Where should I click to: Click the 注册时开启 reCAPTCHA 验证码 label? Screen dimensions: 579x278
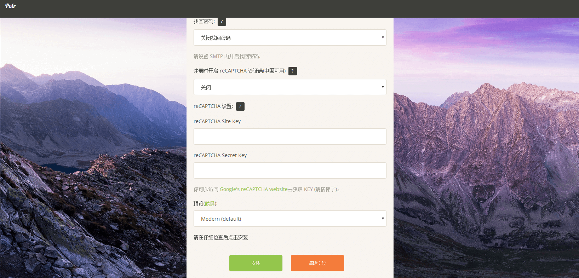click(x=240, y=71)
